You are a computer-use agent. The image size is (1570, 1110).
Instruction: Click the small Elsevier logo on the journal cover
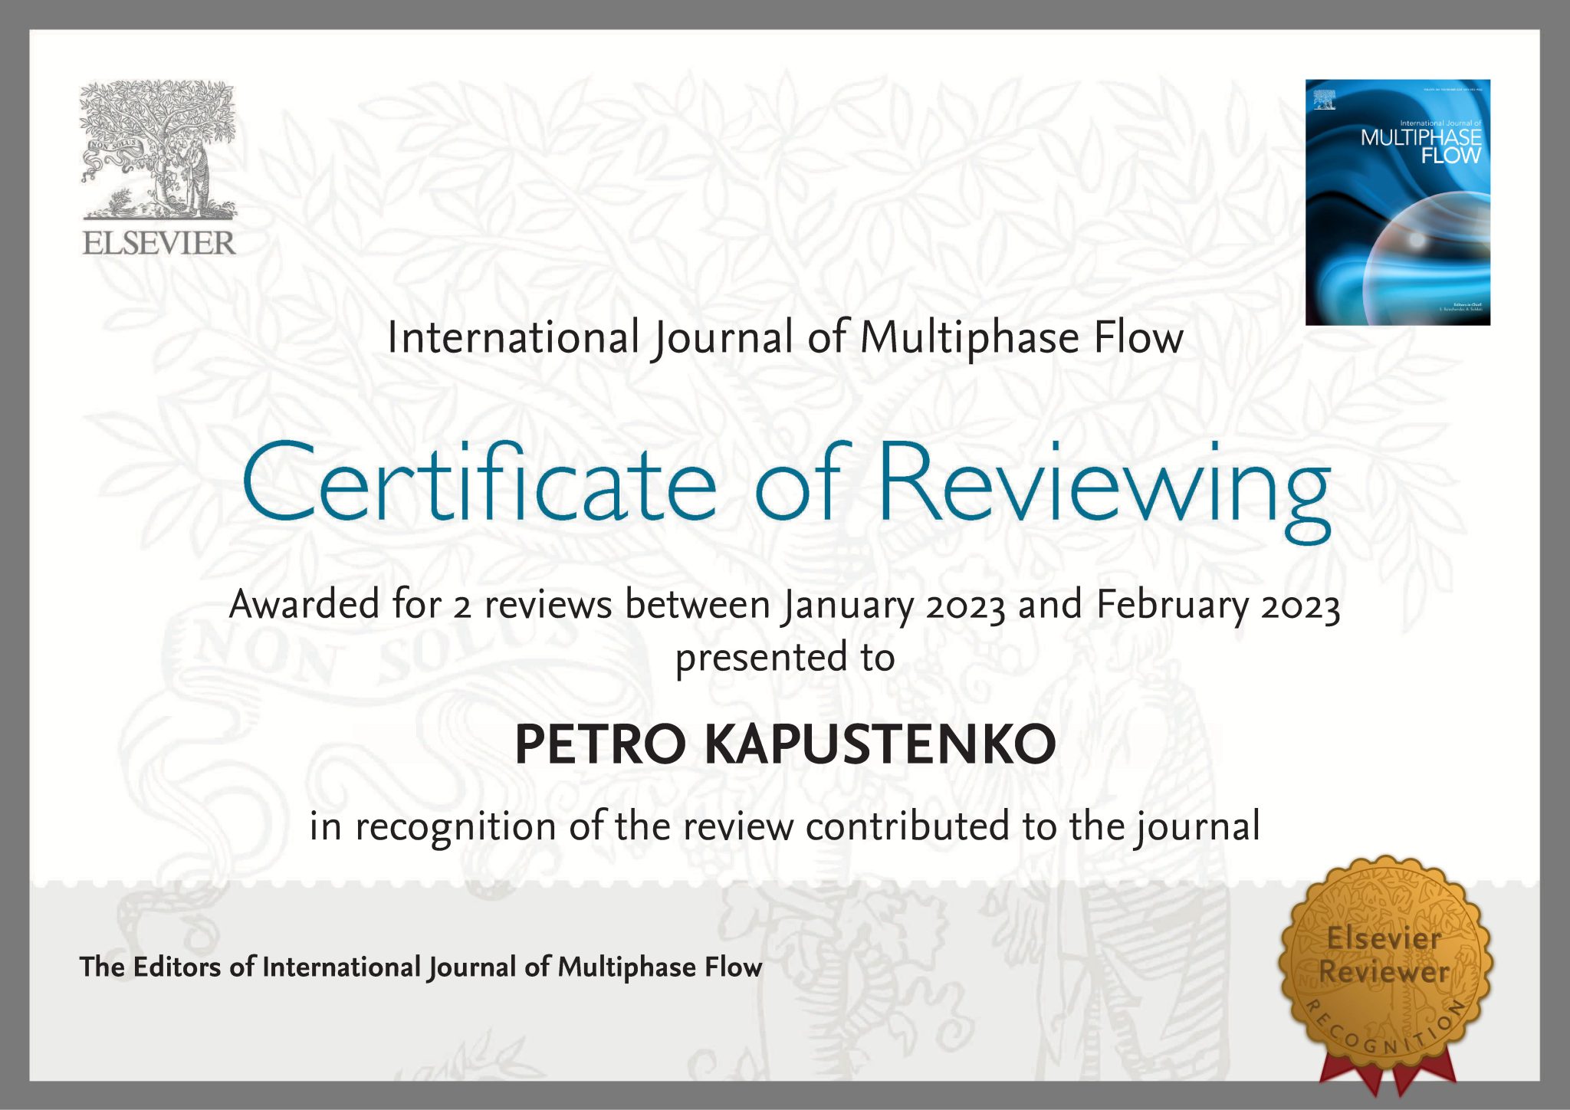pyautogui.click(x=1324, y=100)
